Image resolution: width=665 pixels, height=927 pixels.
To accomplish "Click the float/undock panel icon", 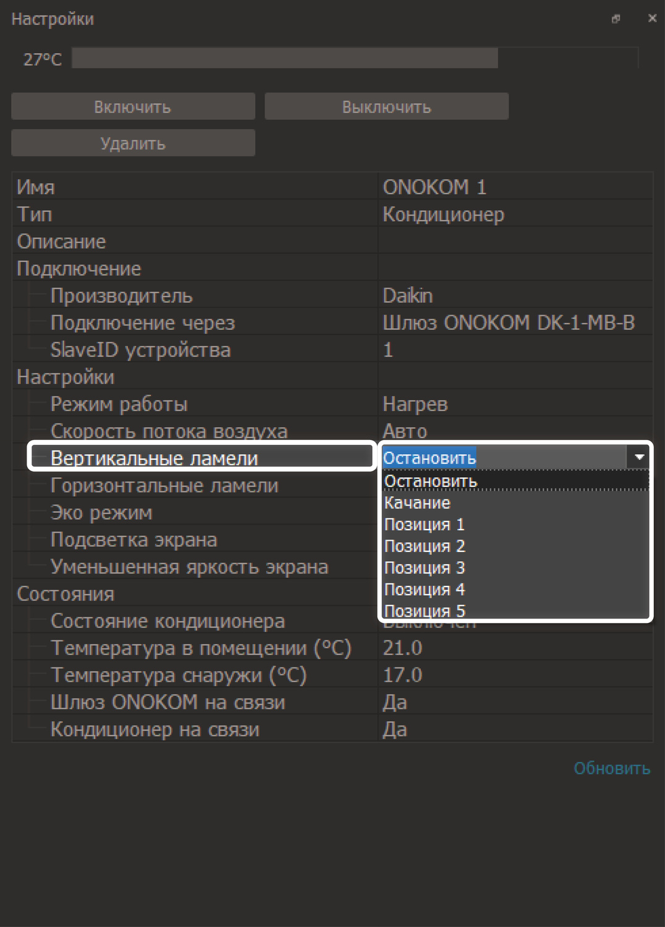I will click(x=616, y=19).
